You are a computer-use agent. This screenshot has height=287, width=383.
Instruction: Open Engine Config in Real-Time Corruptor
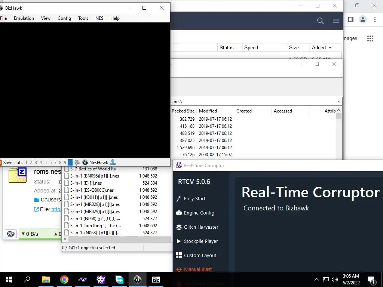click(x=195, y=213)
